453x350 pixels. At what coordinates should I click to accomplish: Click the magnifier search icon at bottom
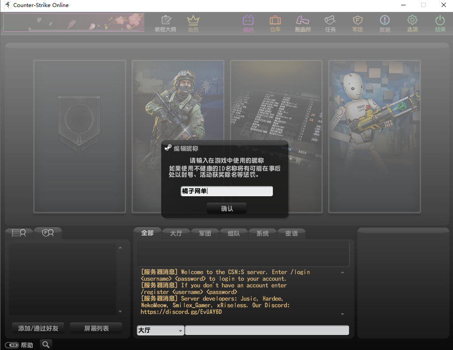(x=46, y=344)
